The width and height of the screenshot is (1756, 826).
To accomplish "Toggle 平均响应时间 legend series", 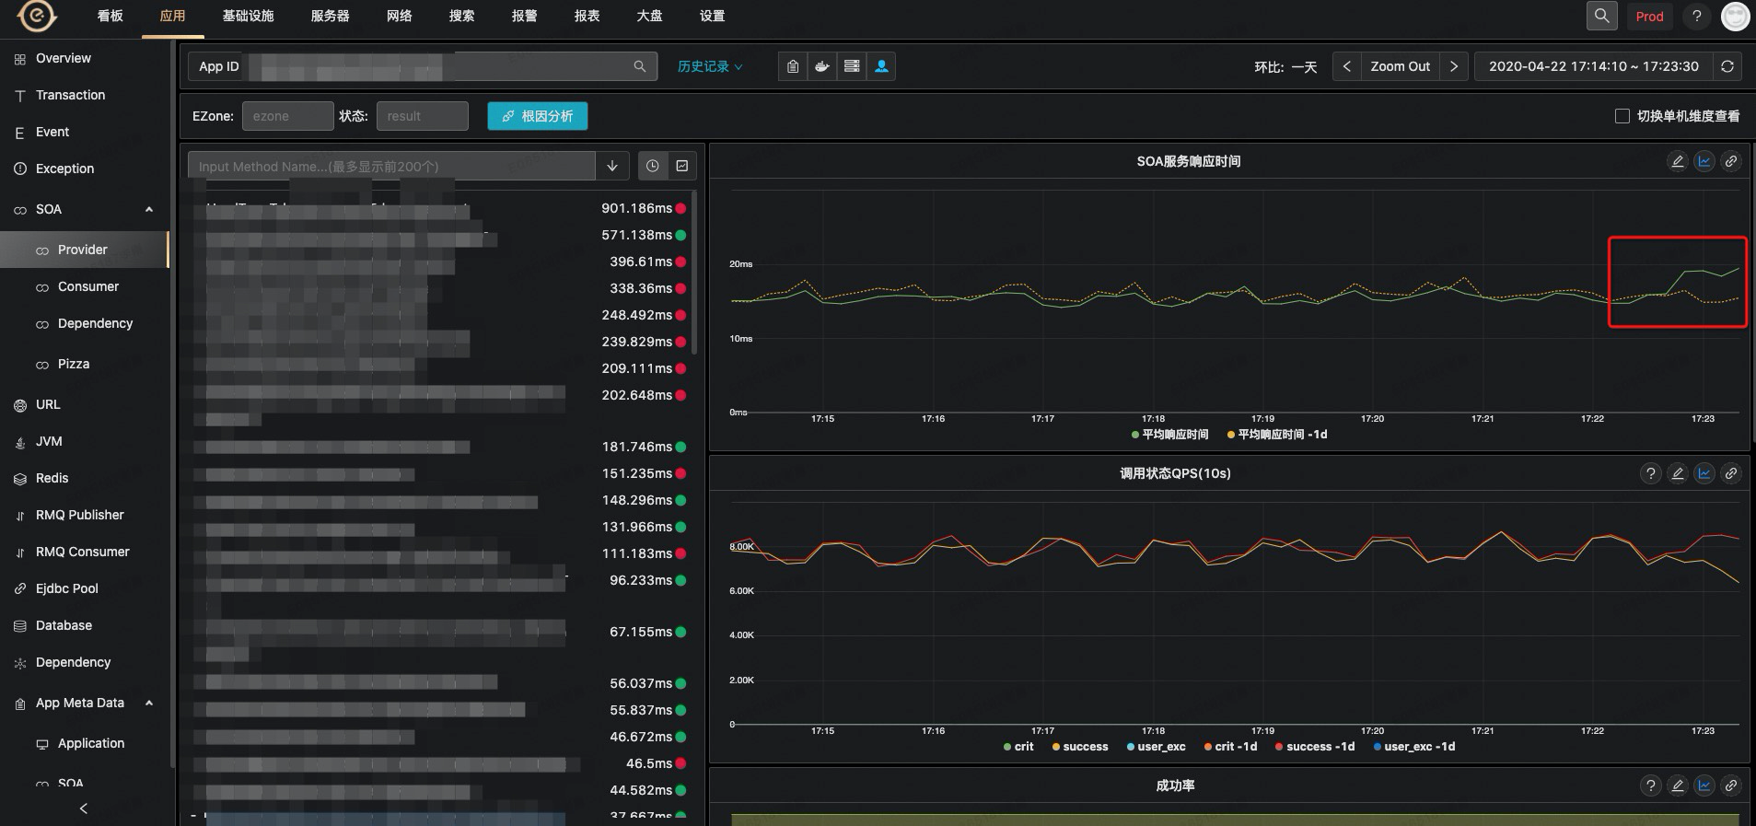I will pos(1169,435).
